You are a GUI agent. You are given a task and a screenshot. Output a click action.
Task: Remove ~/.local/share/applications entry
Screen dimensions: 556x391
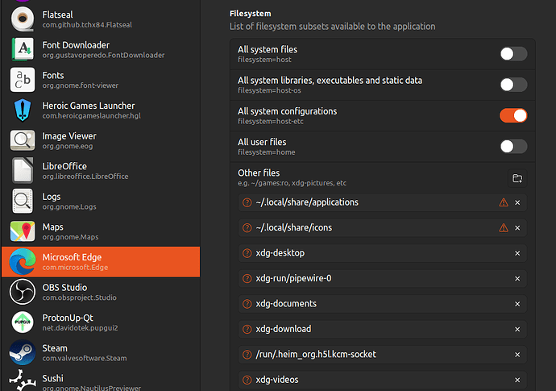tap(517, 202)
